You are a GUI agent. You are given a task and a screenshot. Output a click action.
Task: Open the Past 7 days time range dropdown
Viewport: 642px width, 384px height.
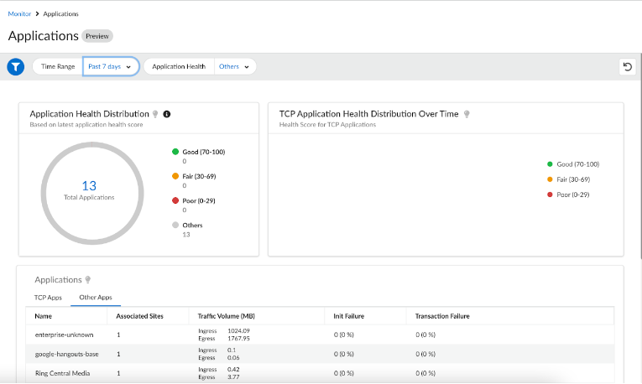pyautogui.click(x=110, y=67)
